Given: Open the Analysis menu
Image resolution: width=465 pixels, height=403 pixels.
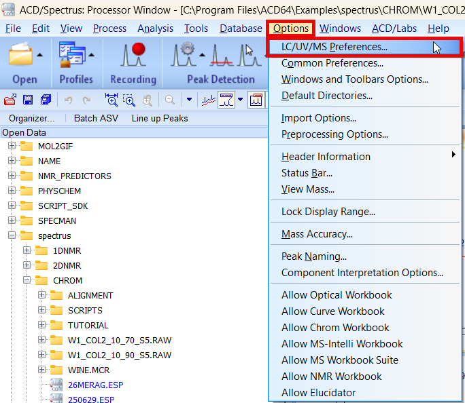Looking at the screenshot, I should [x=156, y=28].
